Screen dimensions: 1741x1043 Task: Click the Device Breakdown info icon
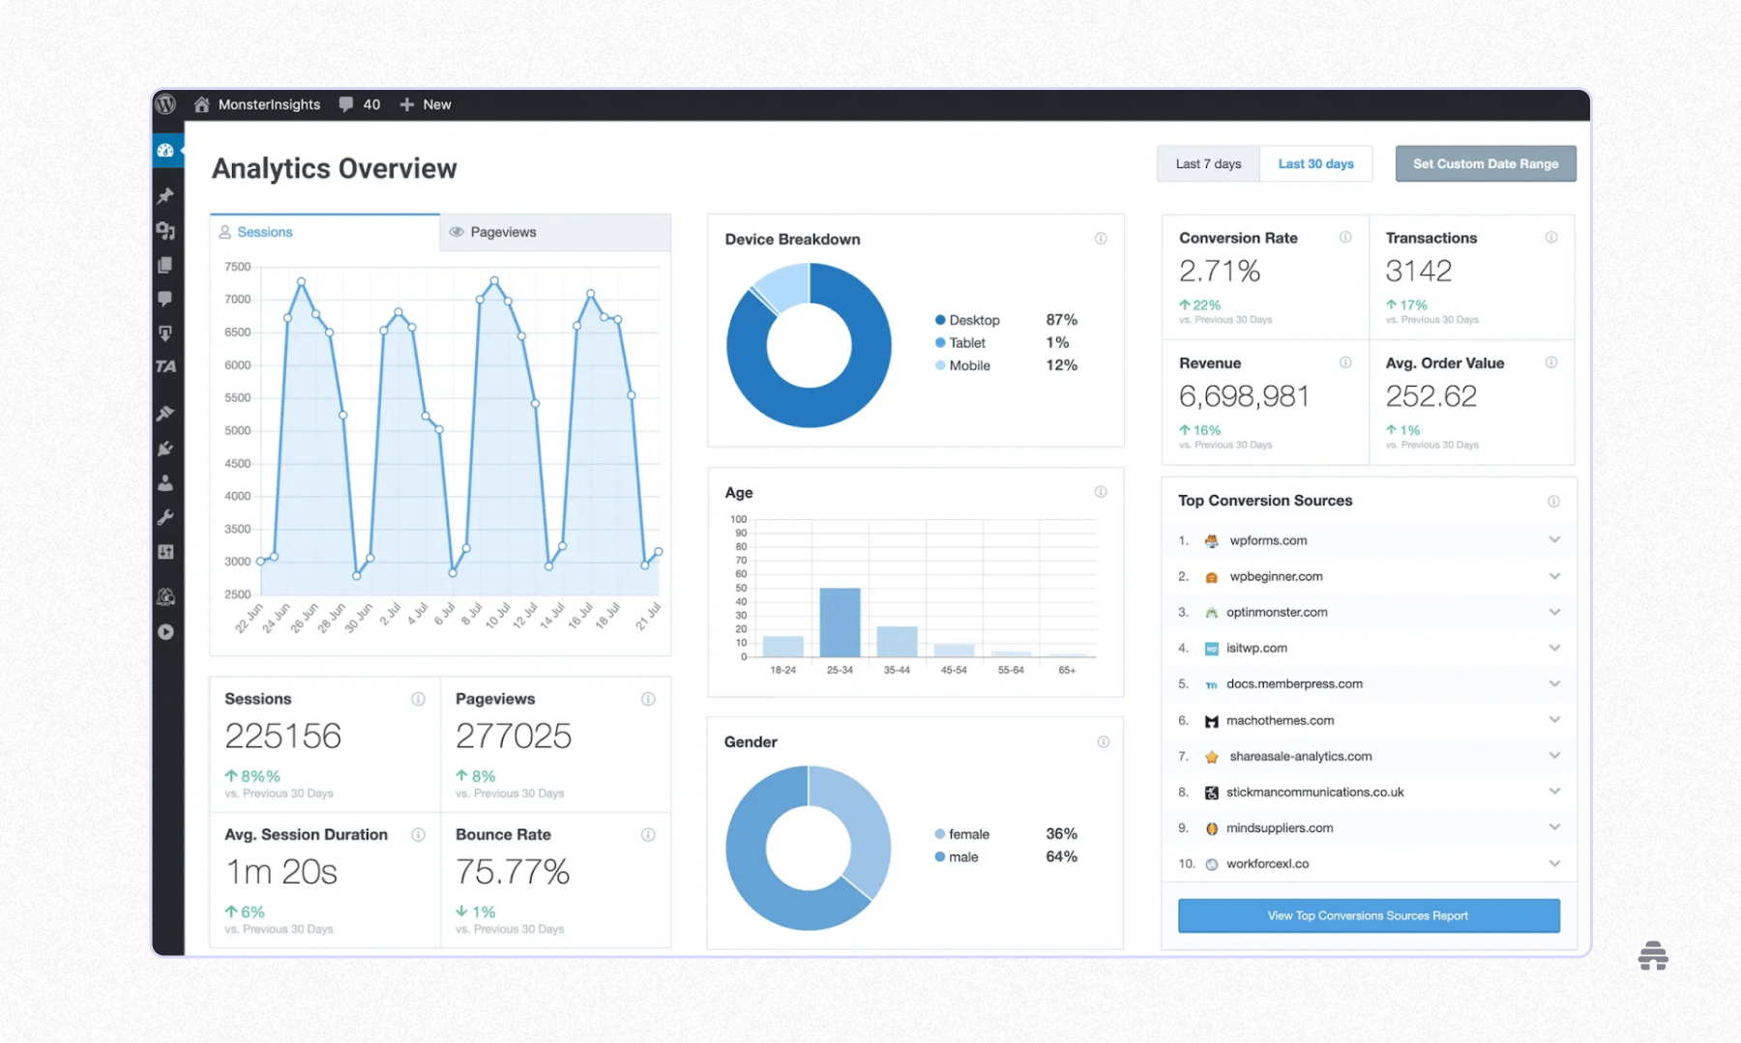click(1101, 239)
